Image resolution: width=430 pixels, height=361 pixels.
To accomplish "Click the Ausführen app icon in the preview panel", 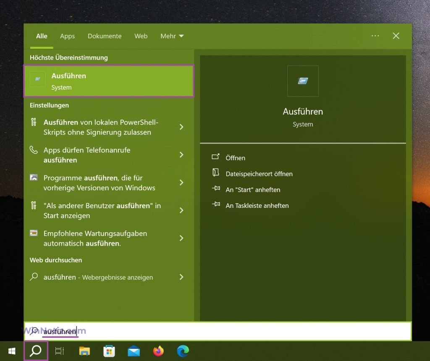I will pos(303,81).
